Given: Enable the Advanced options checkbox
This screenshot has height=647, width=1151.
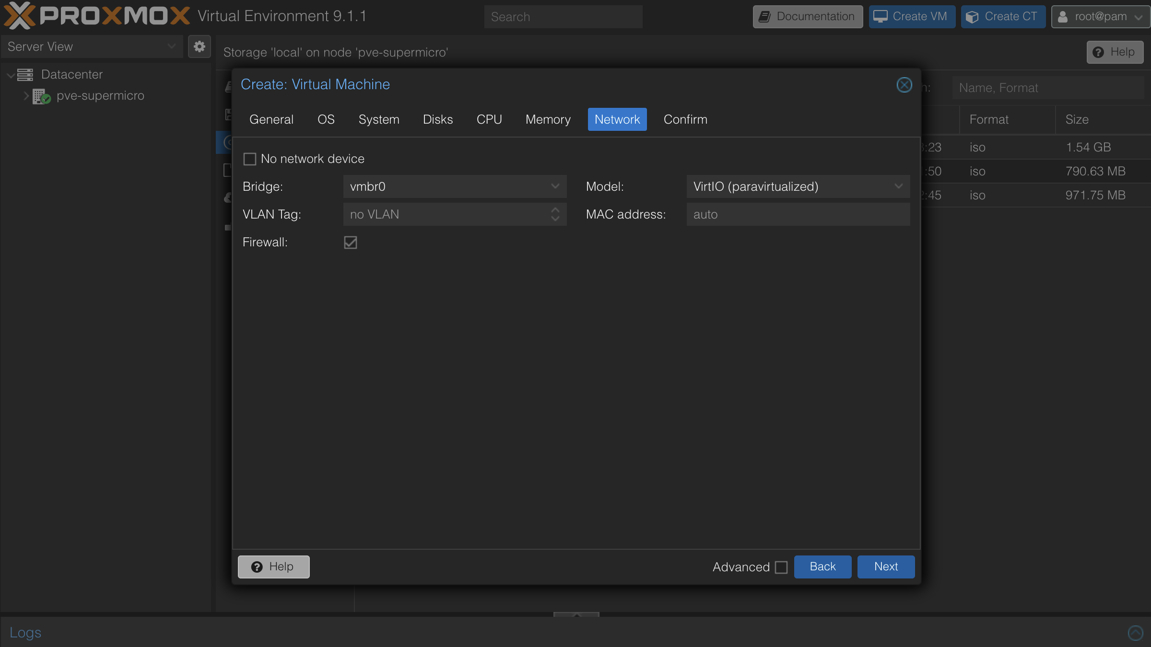Looking at the screenshot, I should [781, 567].
